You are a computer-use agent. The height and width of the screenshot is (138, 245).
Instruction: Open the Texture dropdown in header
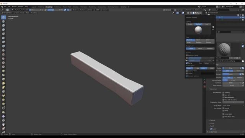[83, 10]
